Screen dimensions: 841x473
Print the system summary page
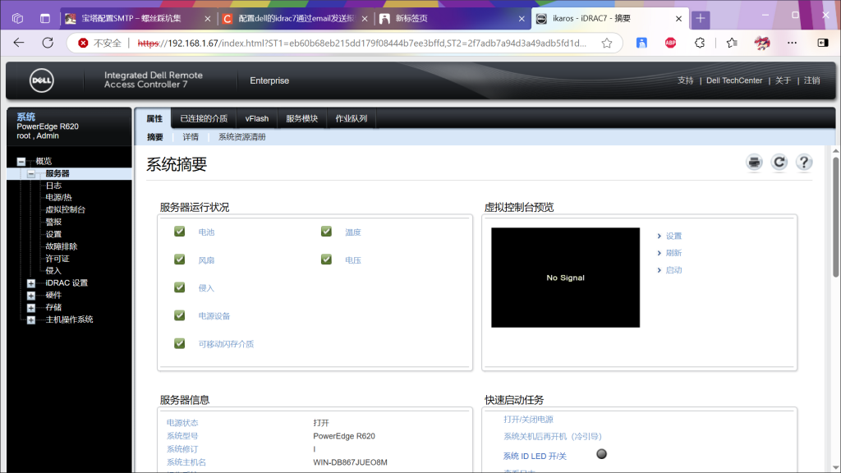pos(754,162)
